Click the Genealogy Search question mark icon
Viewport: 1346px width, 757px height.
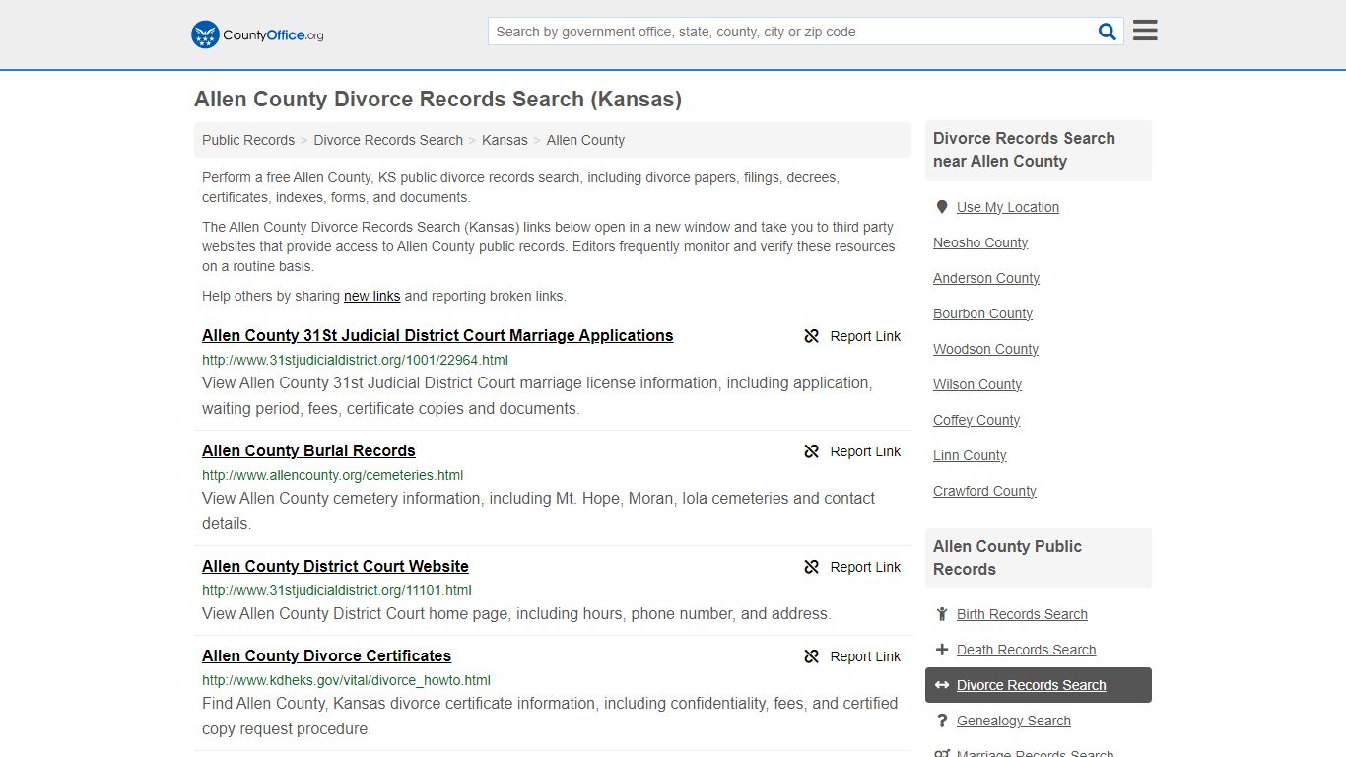pos(942,721)
